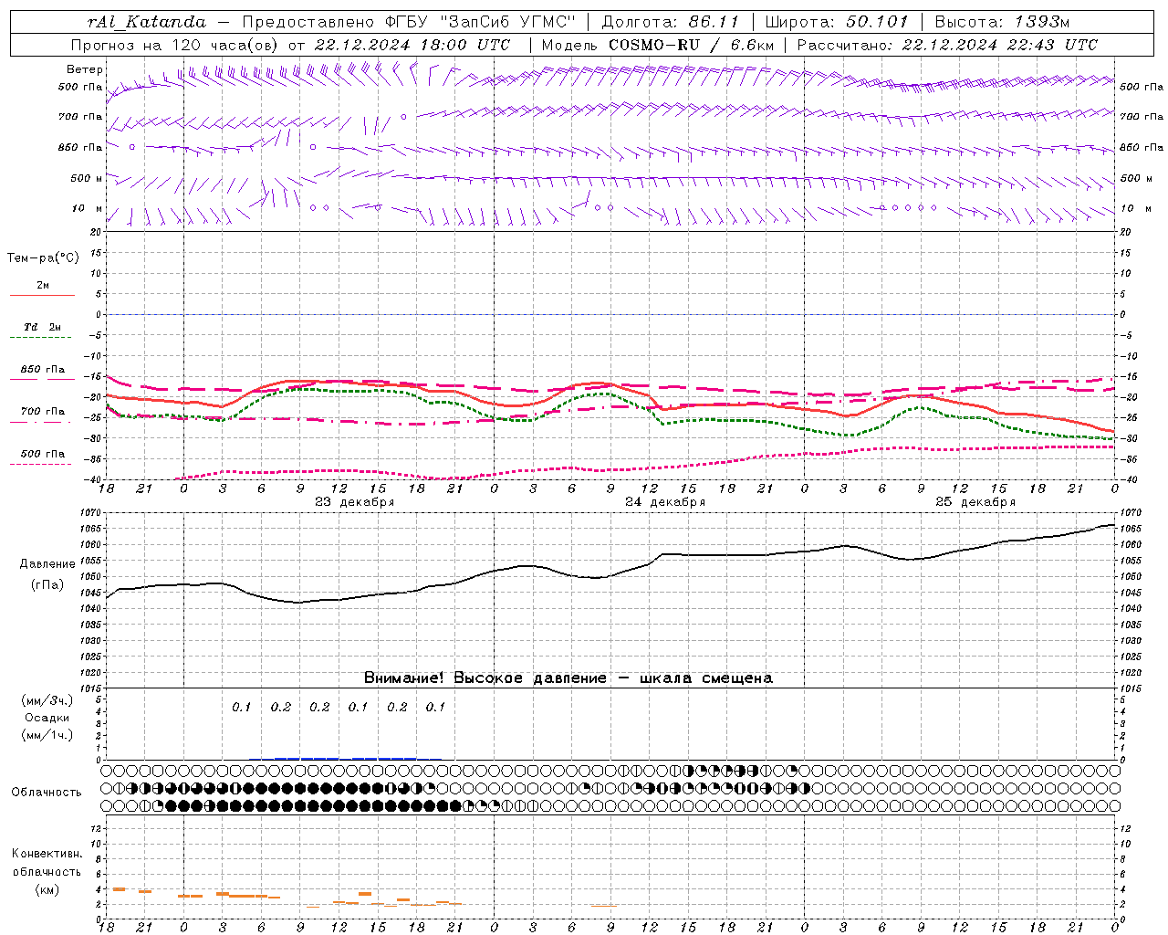The image size is (1168, 935).
Task: Click the Модель COSMO-RU / 6.6км label
Action: (x=657, y=45)
